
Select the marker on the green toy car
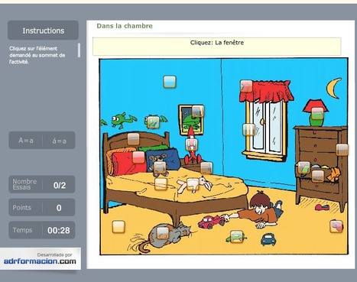236,237
